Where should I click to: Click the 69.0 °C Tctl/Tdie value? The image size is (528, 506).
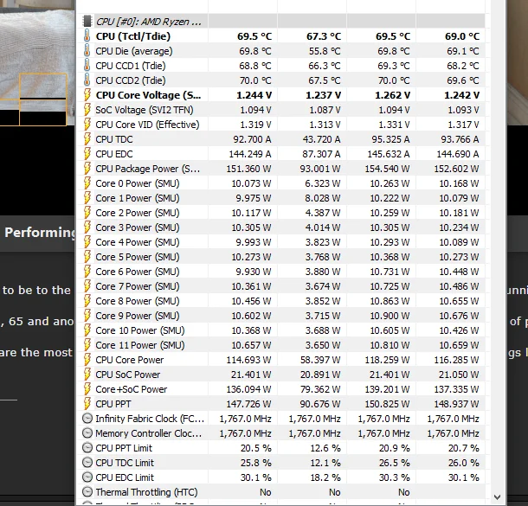click(x=462, y=36)
